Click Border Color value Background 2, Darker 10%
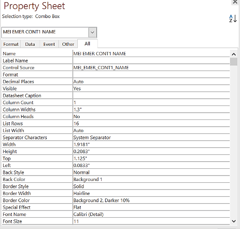 (x=151, y=200)
